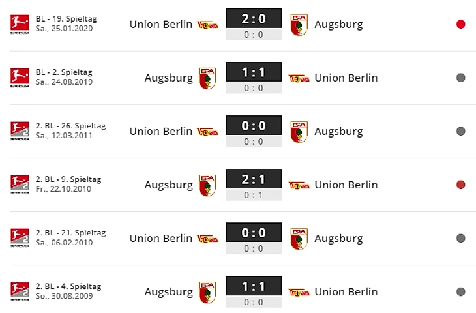The width and height of the screenshot is (476, 313).
Task: Click Union Berlin name in the 9. Spieltag row
Action: (346, 185)
